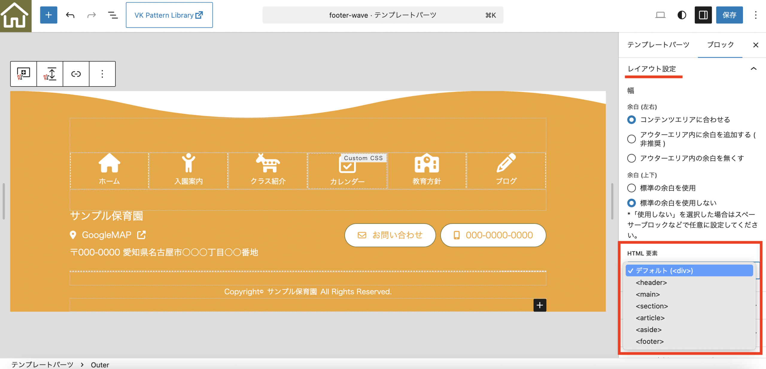Undo the last change
Screen dimensions: 766x369
pyautogui.click(x=70, y=15)
